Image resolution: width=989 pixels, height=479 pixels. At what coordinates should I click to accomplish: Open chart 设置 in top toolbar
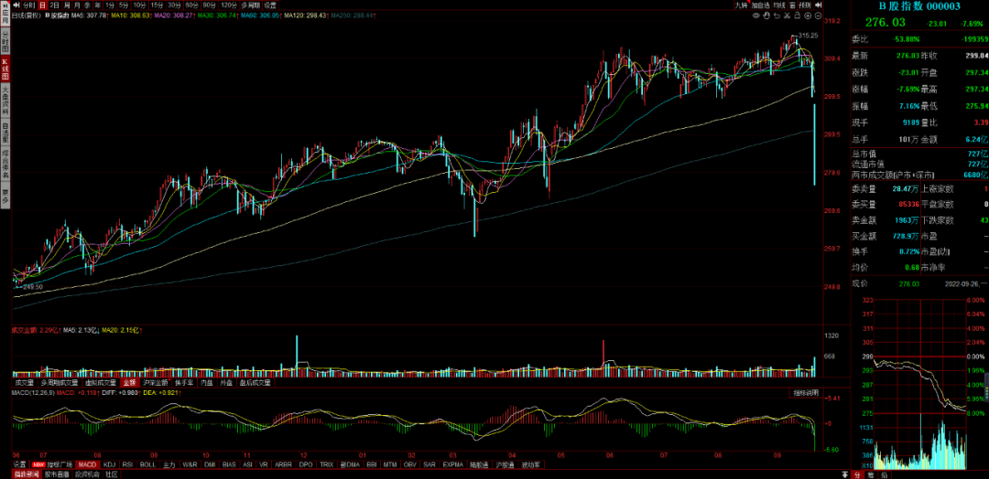pyautogui.click(x=270, y=5)
